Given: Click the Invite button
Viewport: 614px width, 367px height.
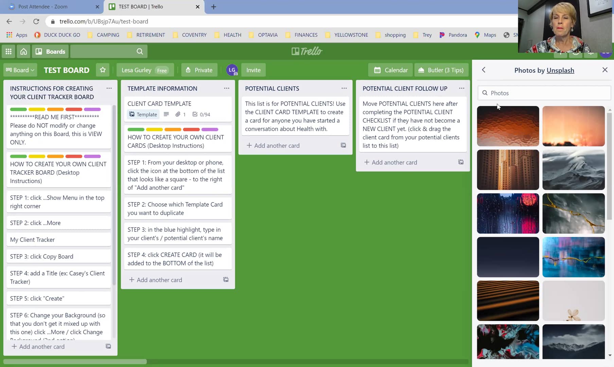Looking at the screenshot, I should click(x=253, y=70).
